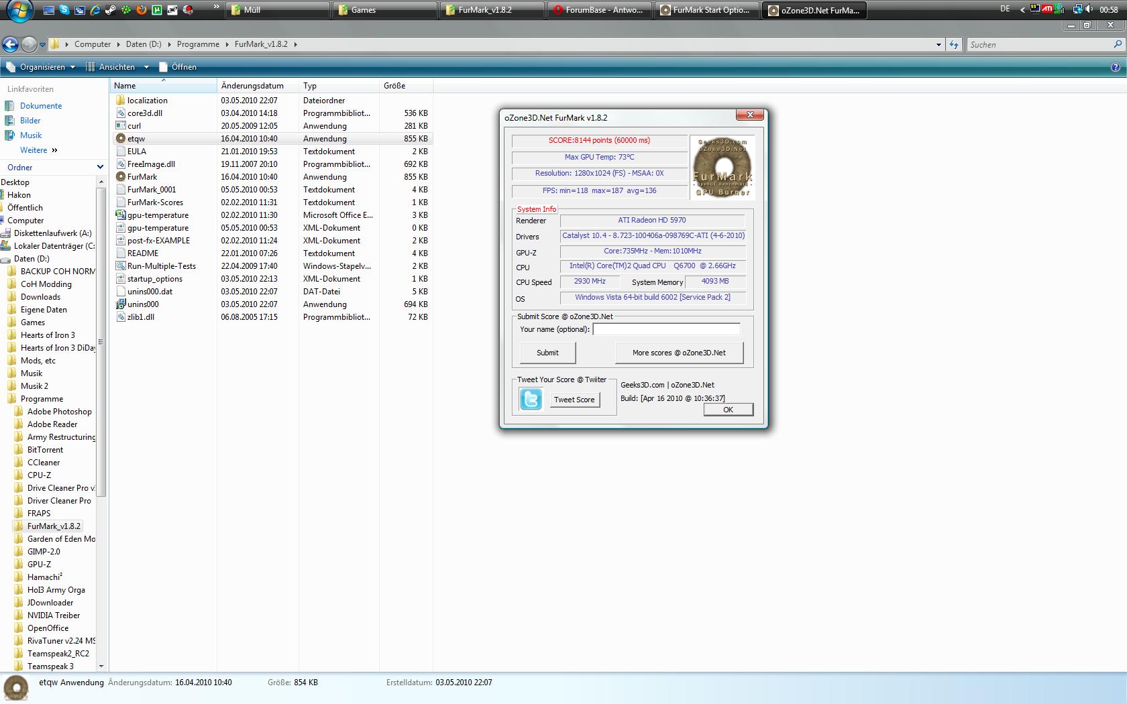Click the search magnifier icon
1127x704 pixels.
(1118, 44)
